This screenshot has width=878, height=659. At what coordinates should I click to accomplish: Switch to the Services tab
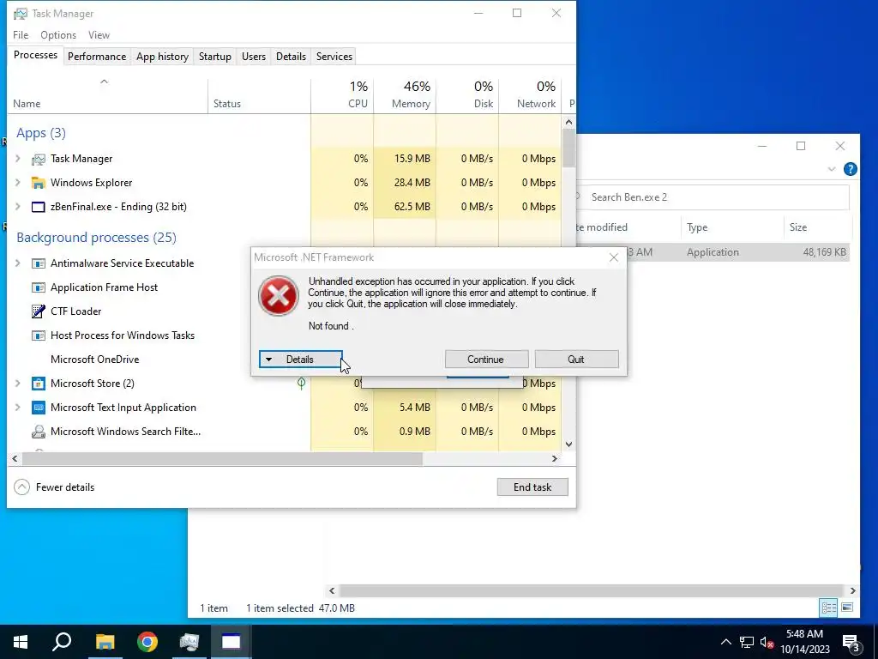click(x=334, y=57)
